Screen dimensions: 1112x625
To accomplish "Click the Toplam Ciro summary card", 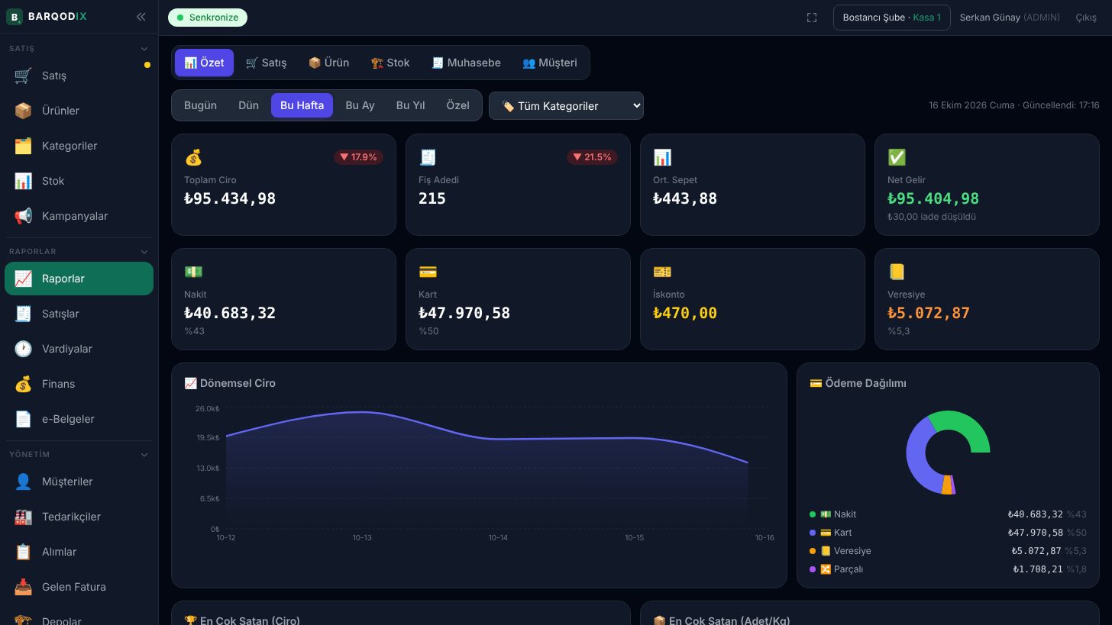I will 283,185.
